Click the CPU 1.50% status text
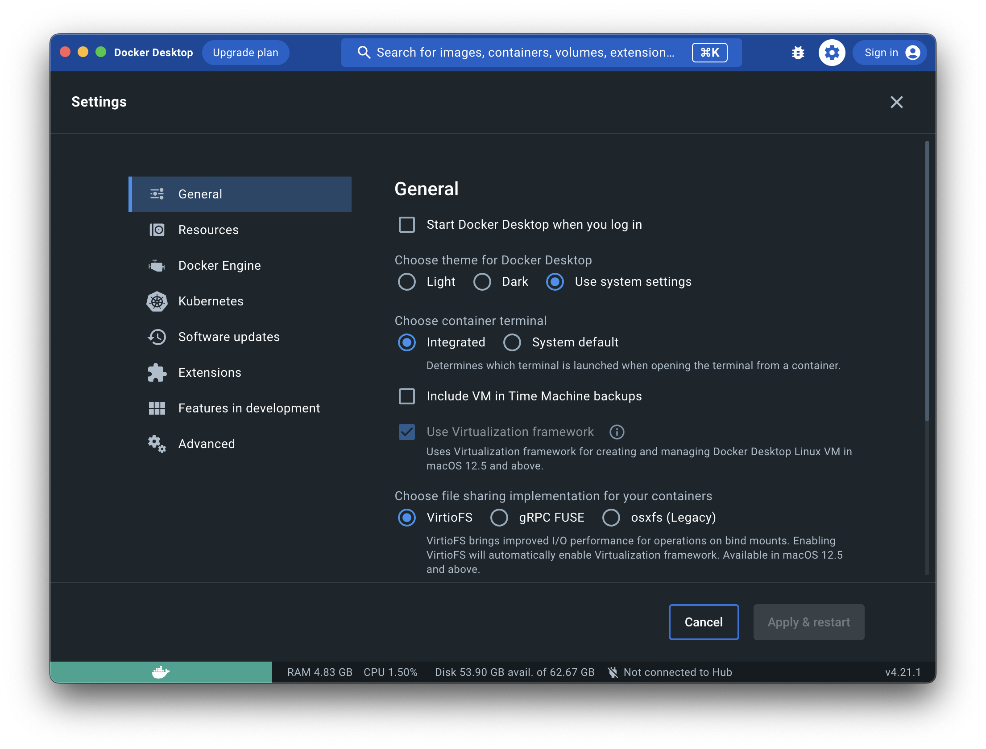The image size is (986, 749). (390, 672)
